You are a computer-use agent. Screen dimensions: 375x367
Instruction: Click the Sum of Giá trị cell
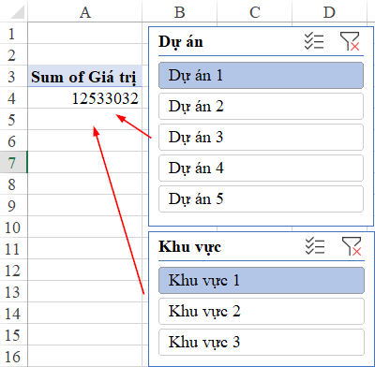pyautogui.click(x=84, y=77)
